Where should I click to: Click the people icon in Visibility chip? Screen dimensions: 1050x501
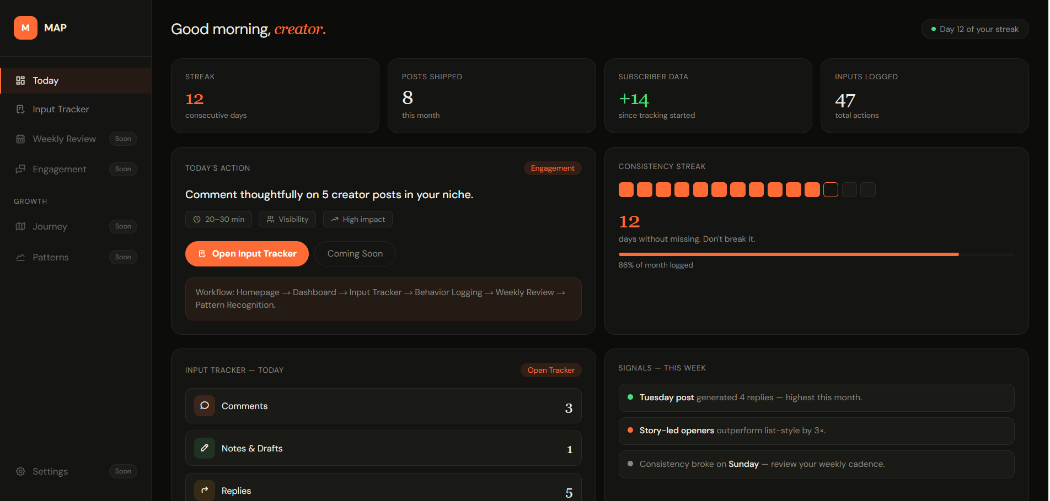pyautogui.click(x=270, y=219)
